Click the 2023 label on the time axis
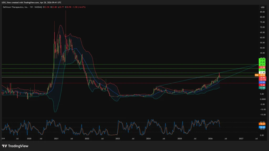 (118, 139)
